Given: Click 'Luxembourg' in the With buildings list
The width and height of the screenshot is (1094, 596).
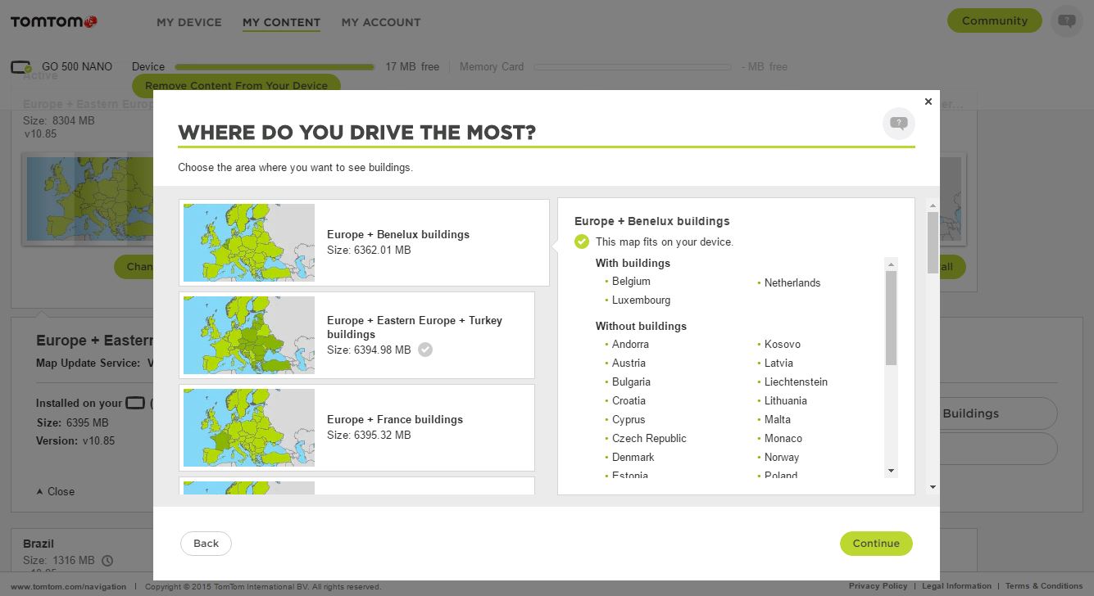Looking at the screenshot, I should click(x=641, y=300).
